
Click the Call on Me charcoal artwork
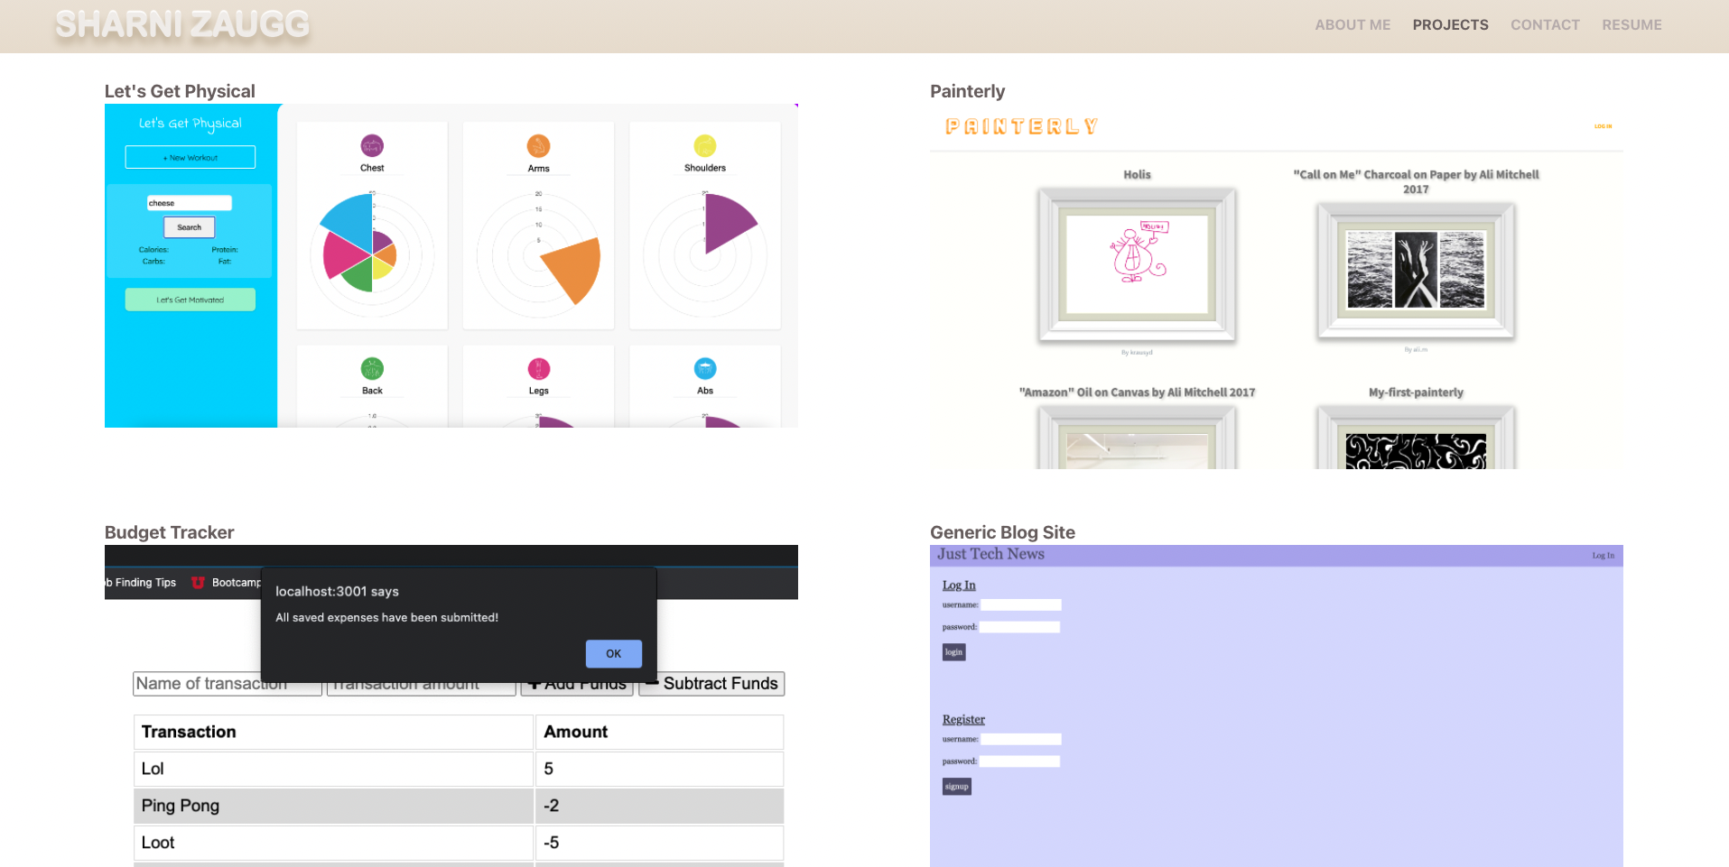tap(1416, 271)
